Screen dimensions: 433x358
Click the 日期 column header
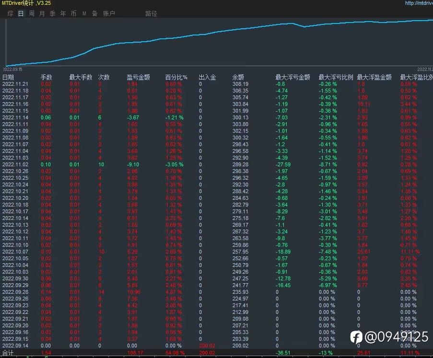(x=8, y=77)
